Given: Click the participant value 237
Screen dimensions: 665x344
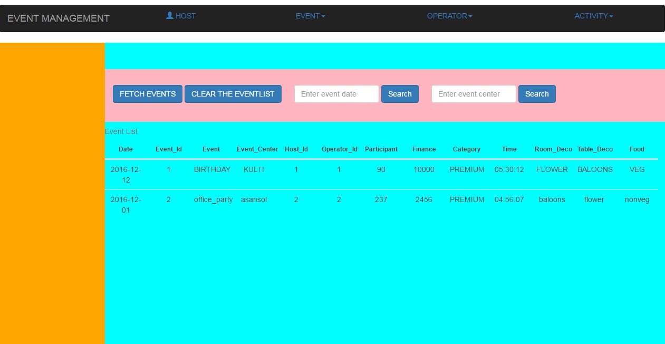Looking at the screenshot, I should coord(381,199).
